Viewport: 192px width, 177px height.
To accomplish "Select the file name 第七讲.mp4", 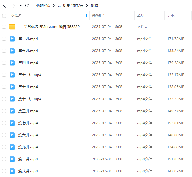I will coord(28,123).
